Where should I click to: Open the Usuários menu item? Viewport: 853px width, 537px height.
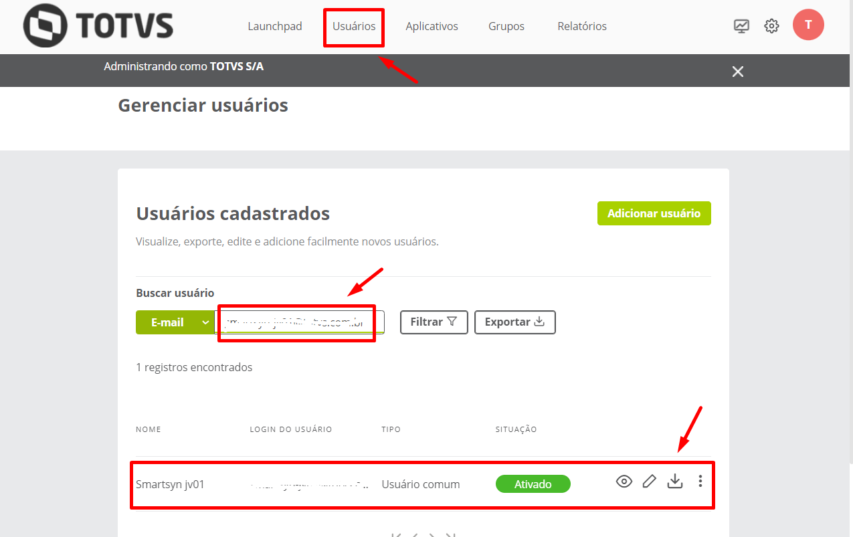tap(354, 26)
